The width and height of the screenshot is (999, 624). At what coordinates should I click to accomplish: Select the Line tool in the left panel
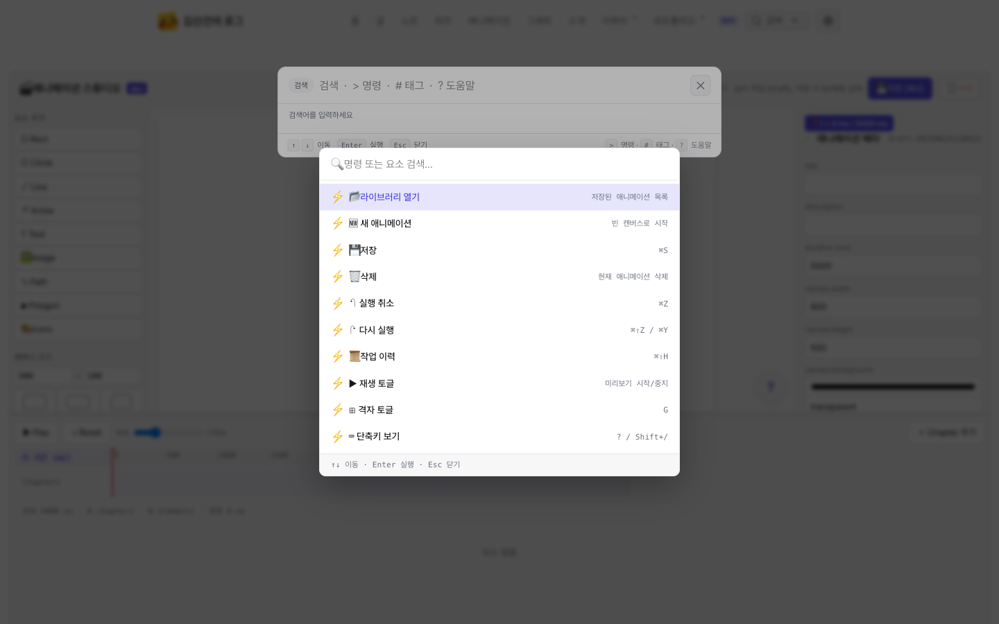[78, 187]
